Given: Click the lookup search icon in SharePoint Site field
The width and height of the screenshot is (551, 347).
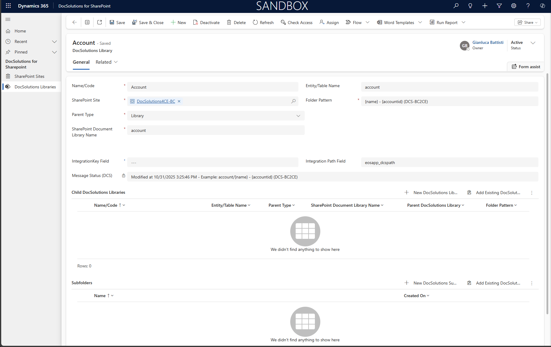Looking at the screenshot, I should 293,101.
